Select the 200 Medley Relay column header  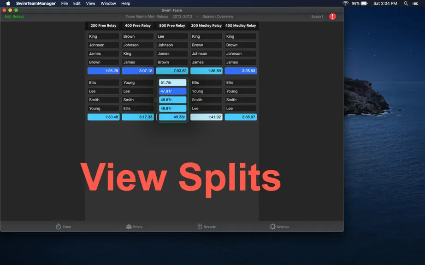point(206,25)
